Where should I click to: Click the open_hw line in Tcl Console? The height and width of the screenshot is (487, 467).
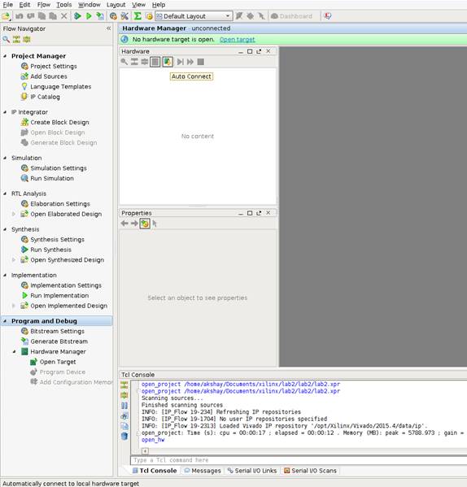(153, 440)
